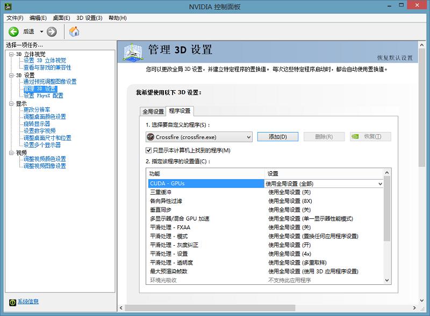The width and height of the screenshot is (430, 316).
Task: Collapse the 3D 设置 tree node
Action: [11, 76]
